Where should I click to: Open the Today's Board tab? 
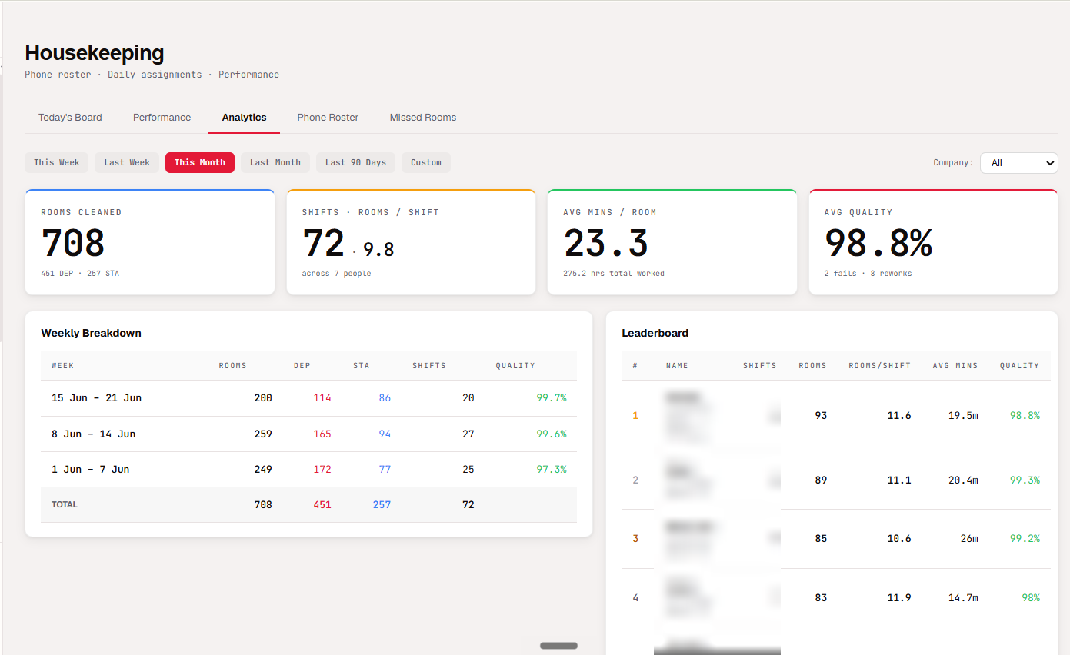point(70,118)
